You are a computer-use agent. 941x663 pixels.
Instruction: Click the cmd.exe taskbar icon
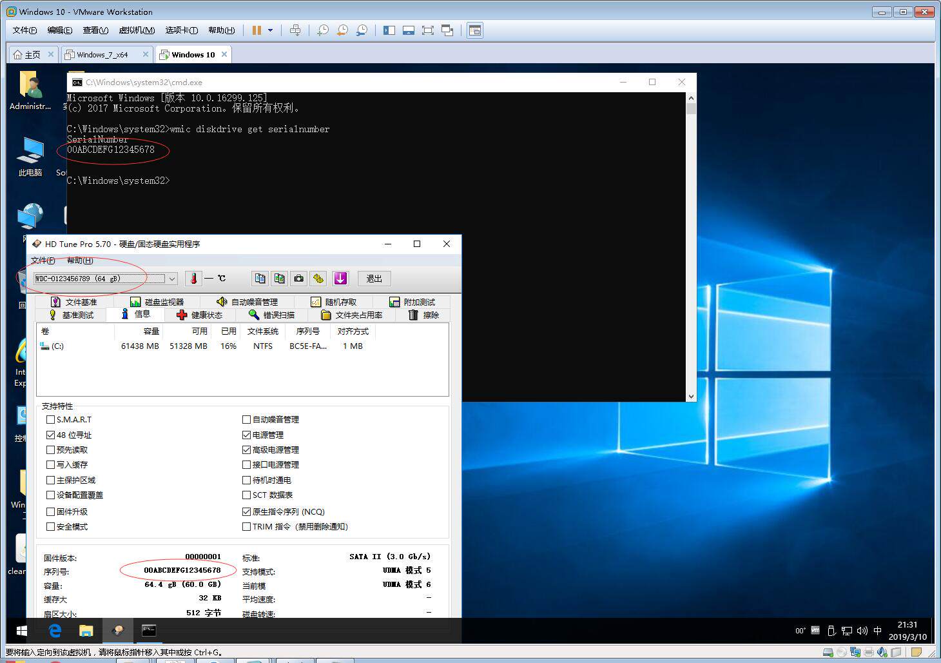pos(149,630)
